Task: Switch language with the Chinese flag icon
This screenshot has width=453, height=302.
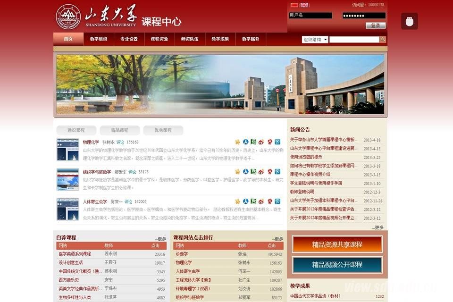Action: 294,5
